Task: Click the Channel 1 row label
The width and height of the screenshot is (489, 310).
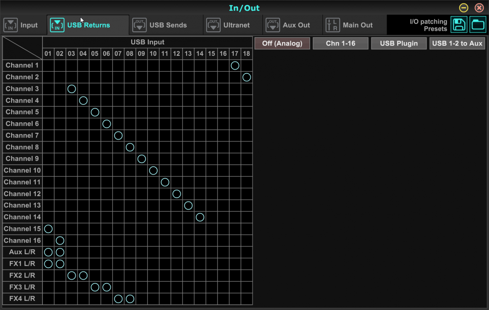Action: pyautogui.click(x=22, y=65)
